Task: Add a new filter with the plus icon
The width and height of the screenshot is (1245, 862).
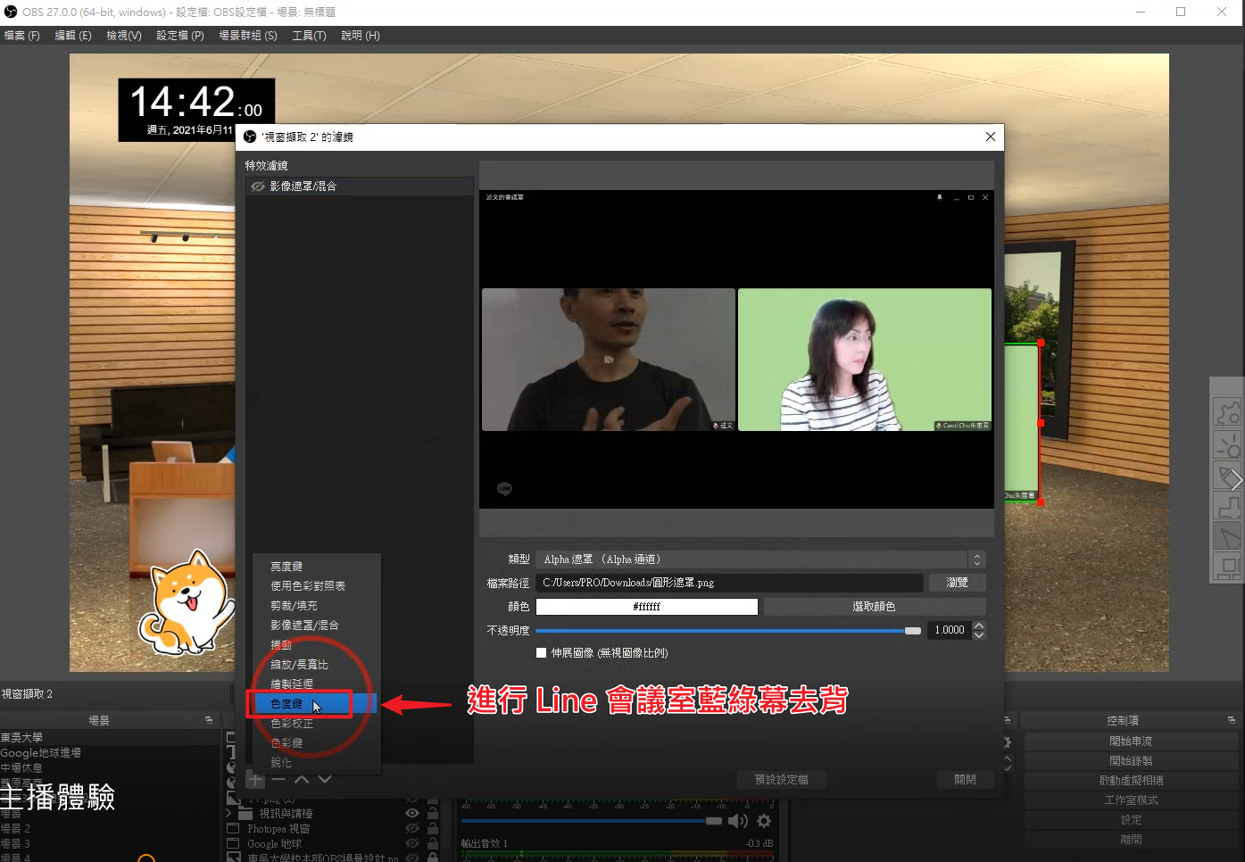Action: tap(255, 779)
